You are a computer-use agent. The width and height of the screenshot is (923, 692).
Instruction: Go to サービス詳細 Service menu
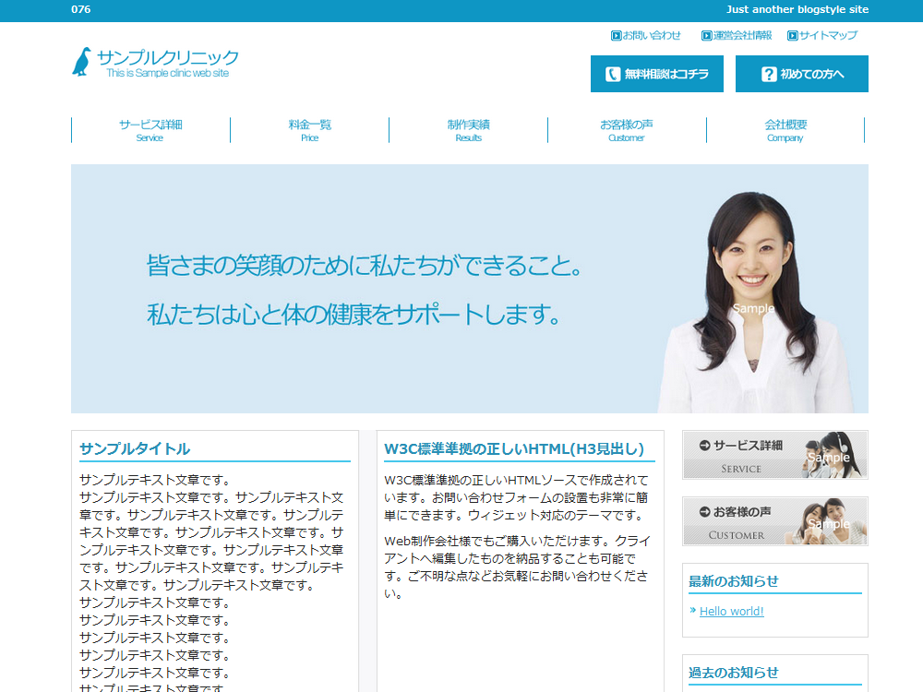click(x=150, y=130)
